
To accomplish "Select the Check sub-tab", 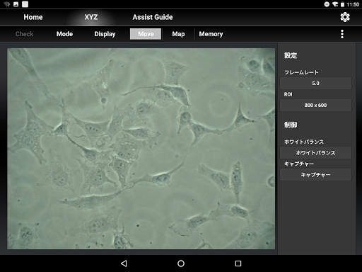I will point(24,34).
